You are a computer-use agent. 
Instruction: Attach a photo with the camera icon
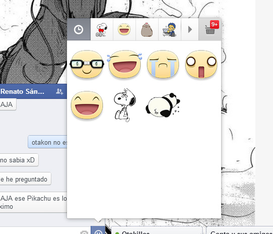pos(84,232)
